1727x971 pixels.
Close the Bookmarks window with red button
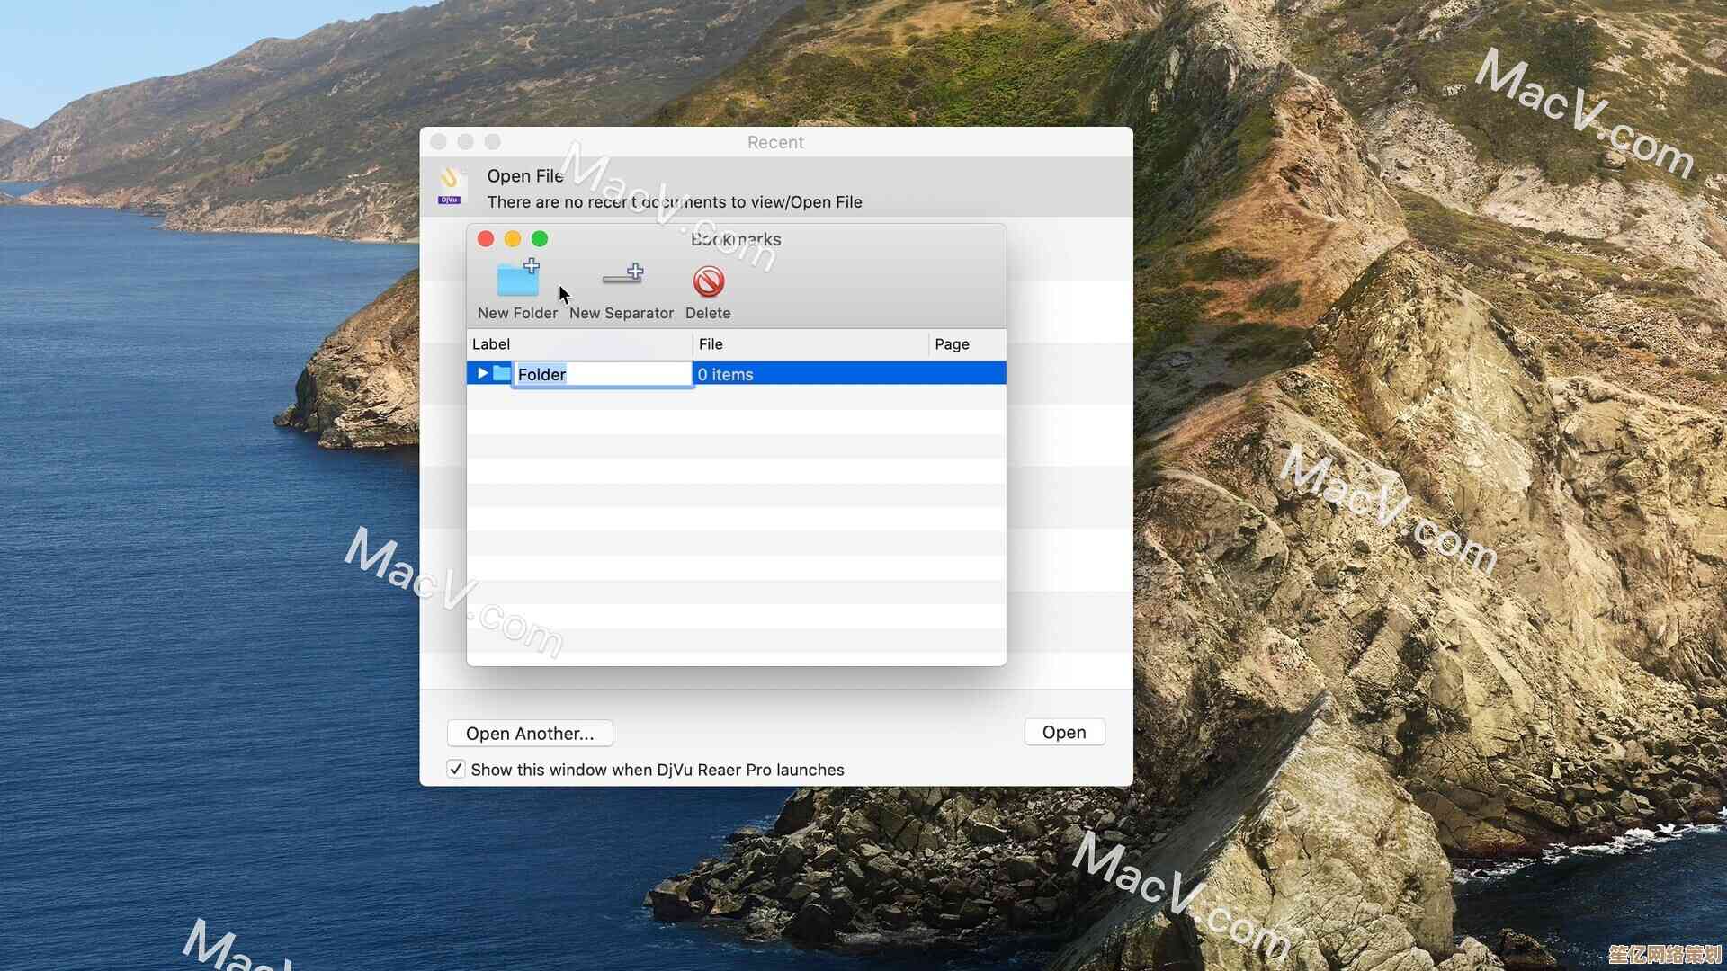(x=486, y=238)
